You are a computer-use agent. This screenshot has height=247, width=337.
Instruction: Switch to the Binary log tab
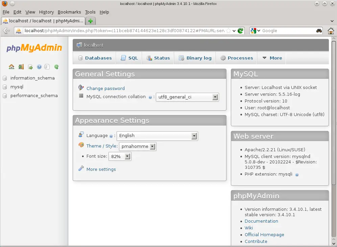click(x=195, y=58)
